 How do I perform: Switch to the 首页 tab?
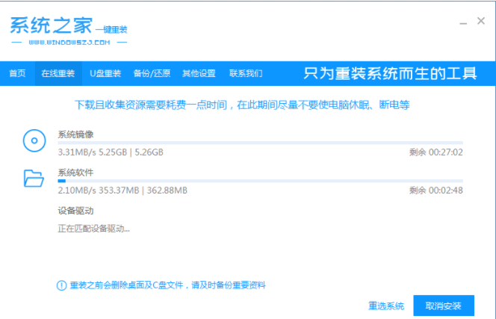click(x=17, y=73)
